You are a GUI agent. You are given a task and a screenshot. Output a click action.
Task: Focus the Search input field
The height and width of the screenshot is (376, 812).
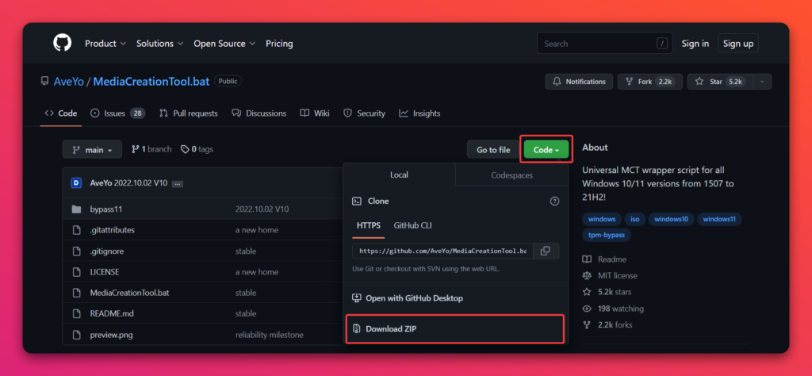pyautogui.click(x=605, y=44)
